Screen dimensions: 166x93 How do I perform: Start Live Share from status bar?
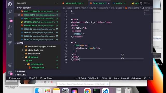click(x=46, y=78)
